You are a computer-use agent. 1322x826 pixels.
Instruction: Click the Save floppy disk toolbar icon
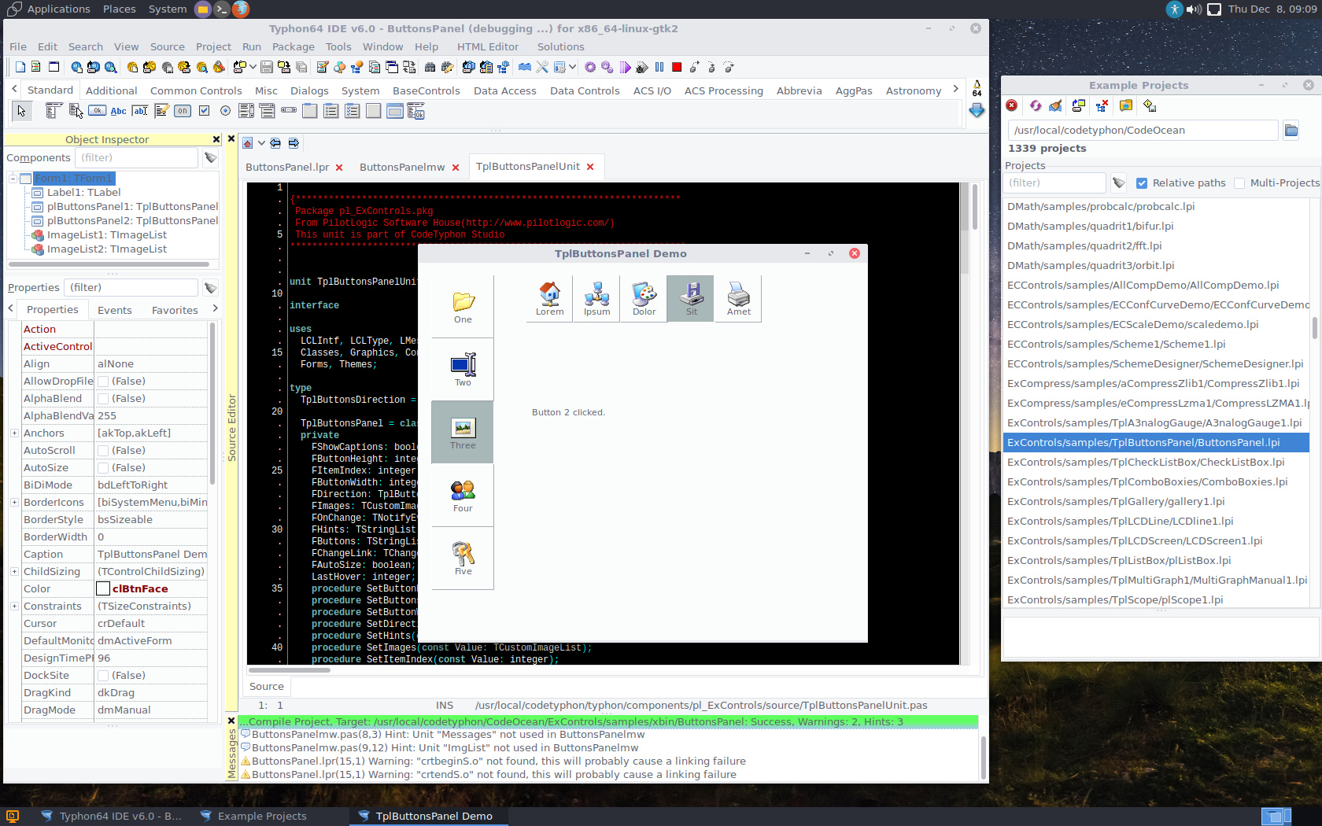(267, 67)
